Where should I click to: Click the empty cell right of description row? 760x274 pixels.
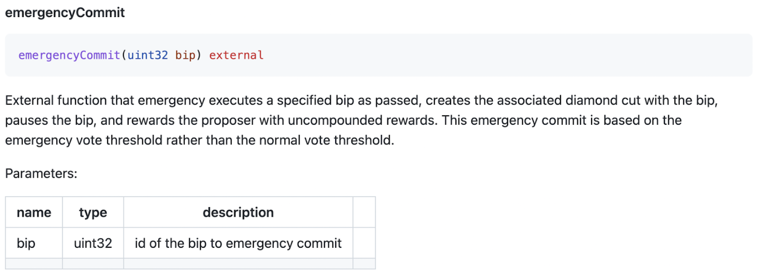click(x=364, y=243)
